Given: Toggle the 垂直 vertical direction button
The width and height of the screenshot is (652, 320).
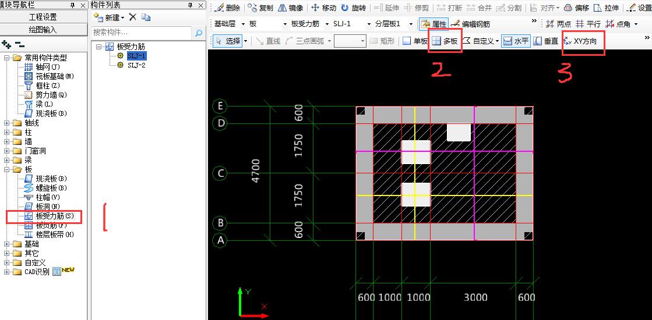Looking at the screenshot, I should [546, 41].
